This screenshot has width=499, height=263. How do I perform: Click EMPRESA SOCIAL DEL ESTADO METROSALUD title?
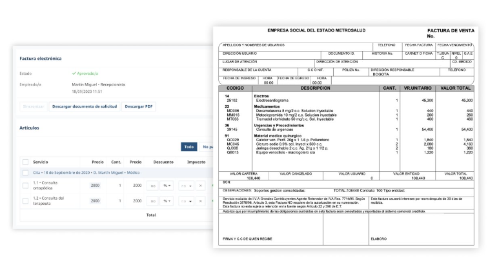[316, 30]
